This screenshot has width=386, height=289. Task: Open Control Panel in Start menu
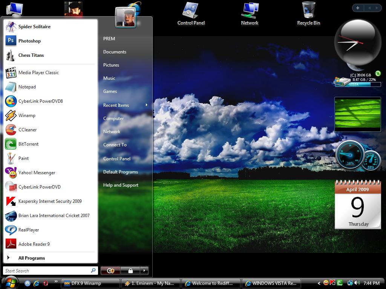pos(117,159)
